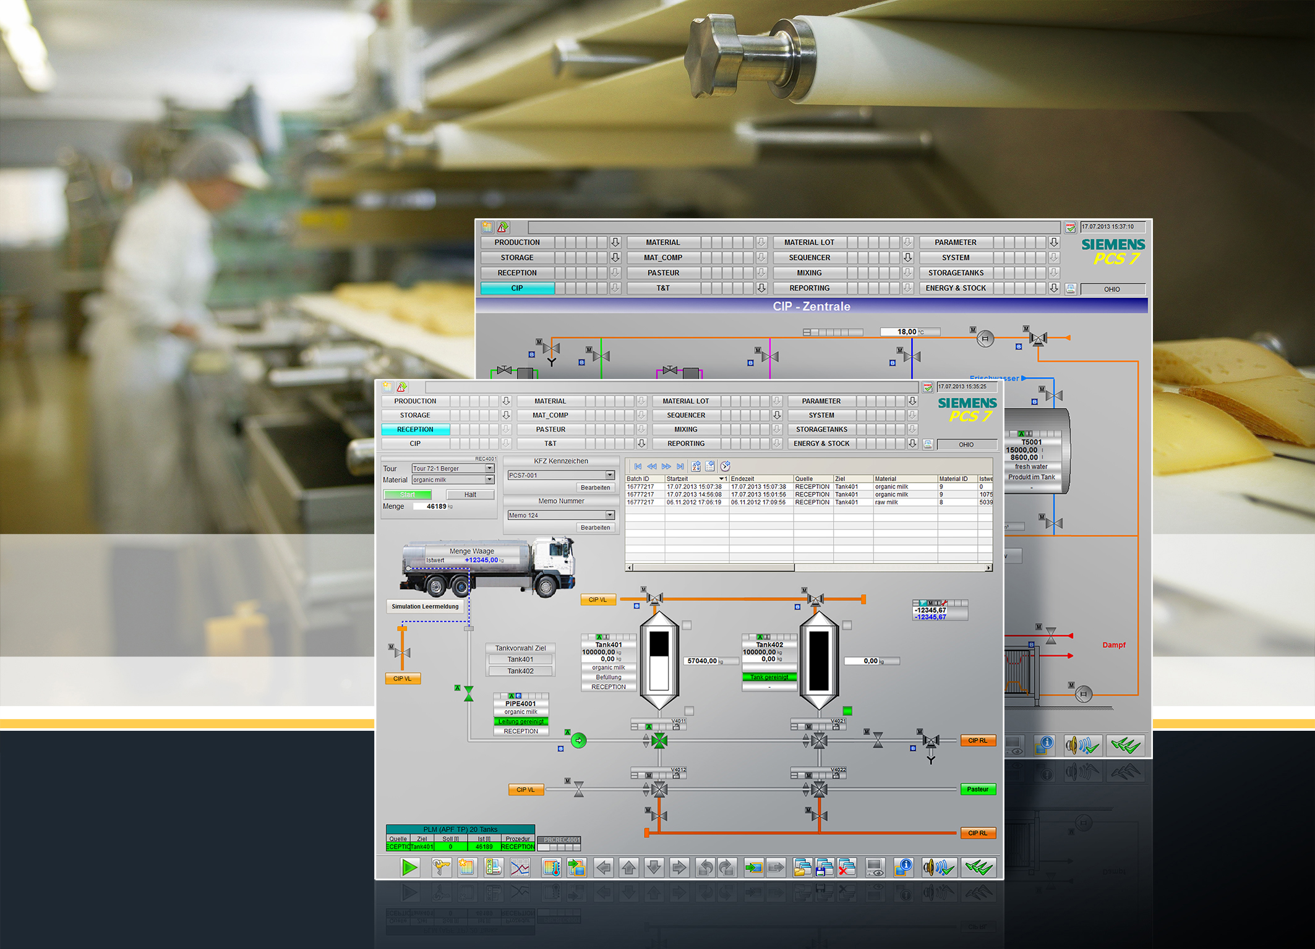Click the key authorization icon in bottom toolbar

click(x=440, y=867)
